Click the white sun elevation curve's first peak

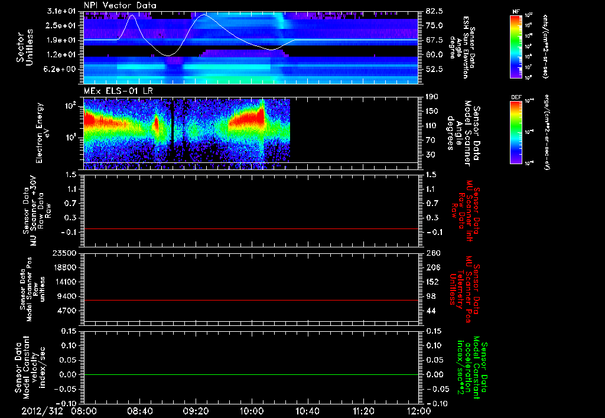pyautogui.click(x=132, y=15)
